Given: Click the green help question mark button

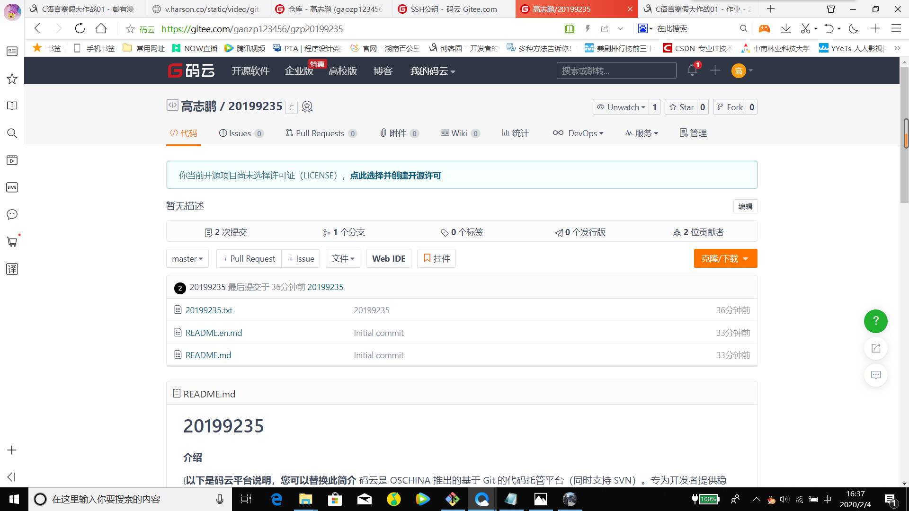Looking at the screenshot, I should (875, 321).
